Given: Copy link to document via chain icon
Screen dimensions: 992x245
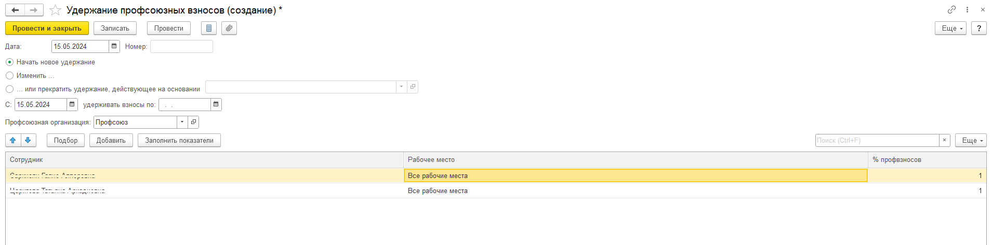Looking at the screenshot, I should click(951, 10).
